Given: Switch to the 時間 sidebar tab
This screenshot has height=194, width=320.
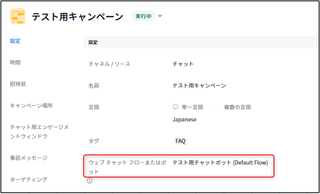Looking at the screenshot, I should (15, 62).
